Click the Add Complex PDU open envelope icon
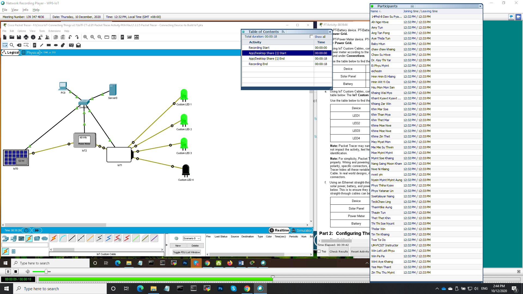The image size is (523, 294). click(78, 45)
